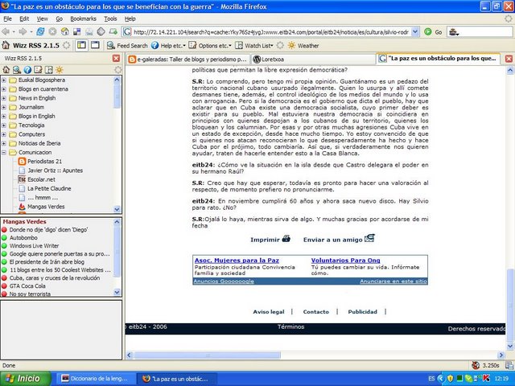Click the Imprimir print link
515x386 pixels.
pos(270,240)
